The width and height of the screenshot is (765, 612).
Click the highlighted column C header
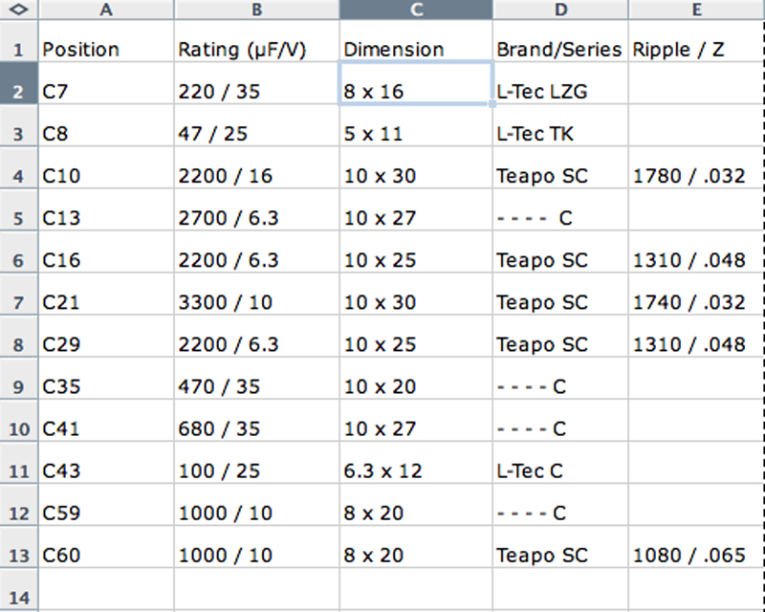pyautogui.click(x=416, y=11)
